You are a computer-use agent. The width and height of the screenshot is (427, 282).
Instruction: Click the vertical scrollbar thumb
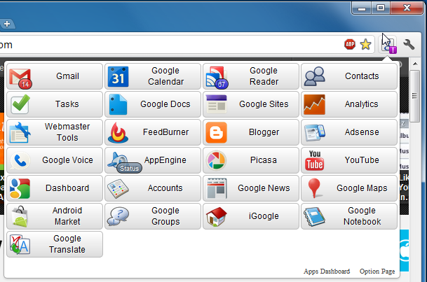click(x=415, y=97)
